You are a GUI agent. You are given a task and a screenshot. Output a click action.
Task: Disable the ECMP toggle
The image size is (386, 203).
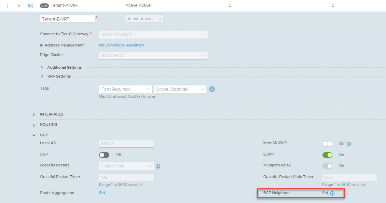pos(327,155)
